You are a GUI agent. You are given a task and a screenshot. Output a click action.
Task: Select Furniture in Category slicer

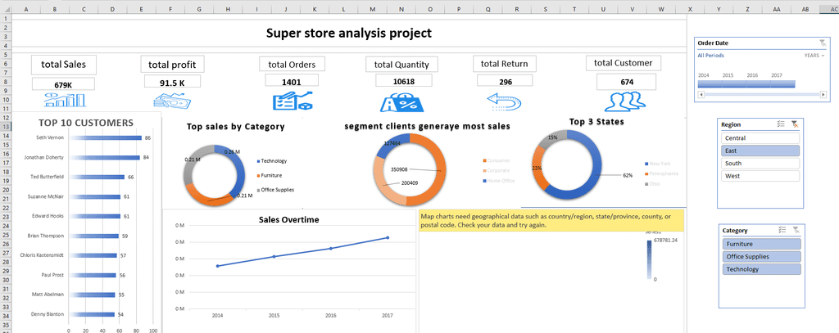[x=762, y=244]
